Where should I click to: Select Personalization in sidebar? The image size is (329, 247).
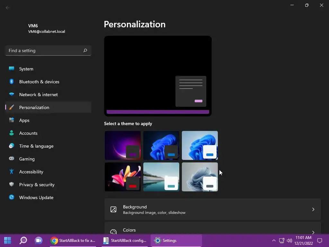click(48, 107)
